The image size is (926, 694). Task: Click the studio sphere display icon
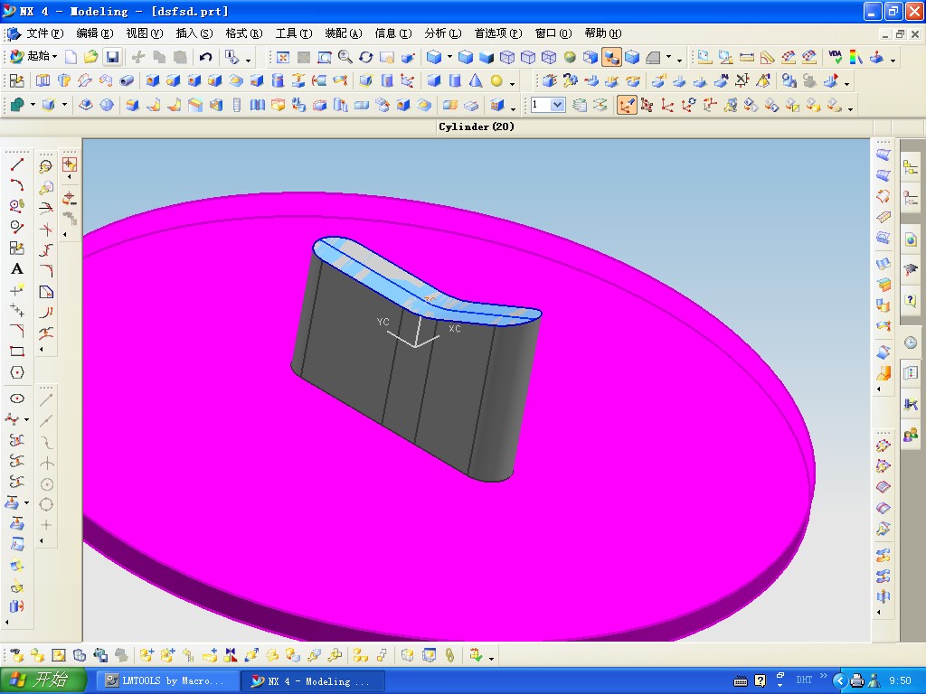pyautogui.click(x=570, y=57)
